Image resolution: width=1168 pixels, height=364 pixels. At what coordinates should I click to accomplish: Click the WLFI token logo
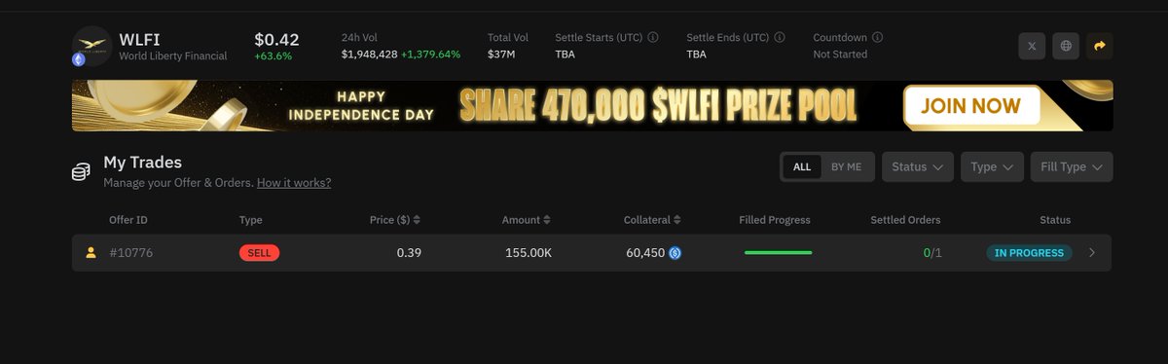point(91,46)
